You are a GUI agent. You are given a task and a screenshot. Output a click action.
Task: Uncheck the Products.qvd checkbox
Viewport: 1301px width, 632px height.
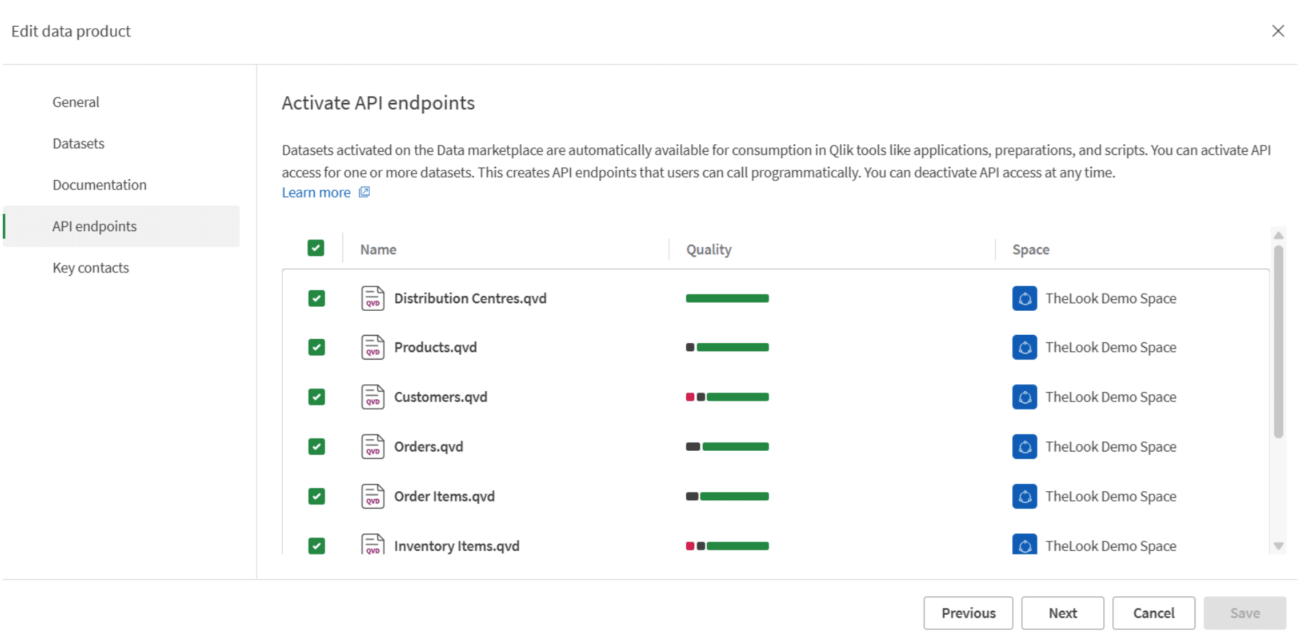(316, 348)
